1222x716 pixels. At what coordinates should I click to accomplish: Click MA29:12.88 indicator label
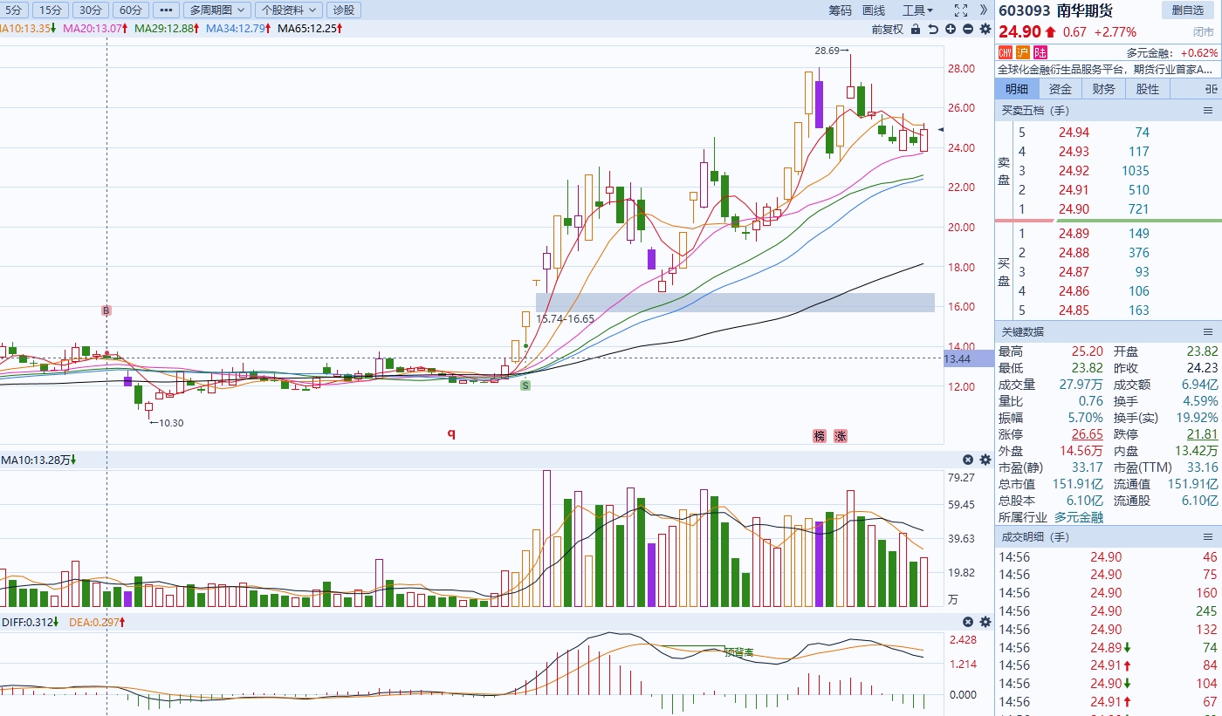tap(168, 29)
